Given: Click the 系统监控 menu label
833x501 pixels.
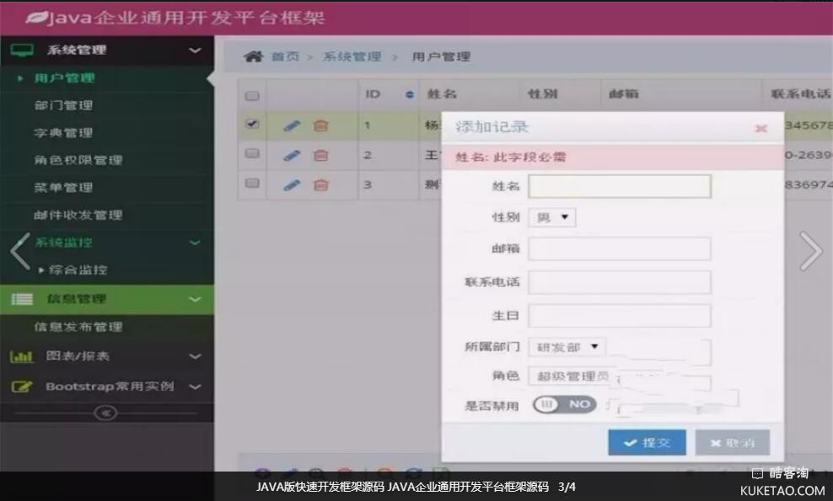Looking at the screenshot, I should (x=63, y=243).
